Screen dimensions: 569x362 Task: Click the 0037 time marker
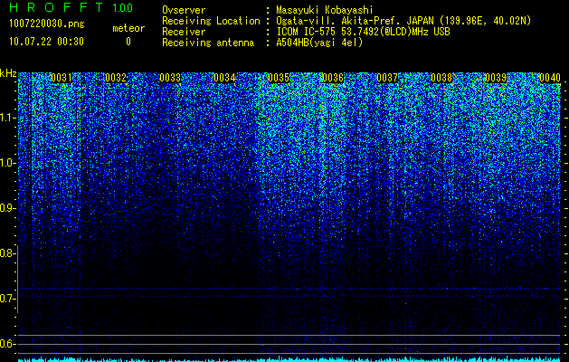pyautogui.click(x=387, y=78)
